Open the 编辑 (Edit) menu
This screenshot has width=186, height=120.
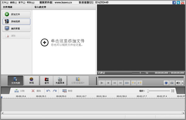[x=13, y=2]
